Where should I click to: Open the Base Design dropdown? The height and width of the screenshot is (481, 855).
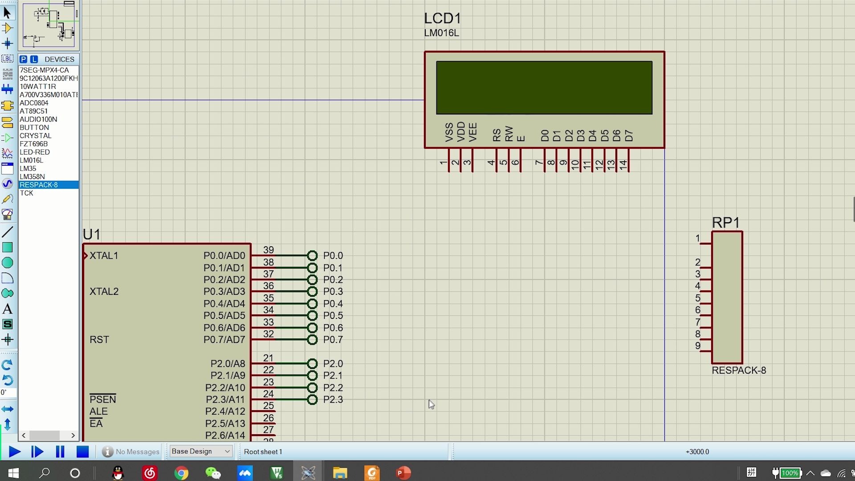coord(201,451)
